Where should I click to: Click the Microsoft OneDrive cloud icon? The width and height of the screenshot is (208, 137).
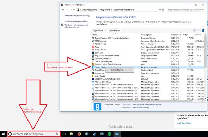93,82
